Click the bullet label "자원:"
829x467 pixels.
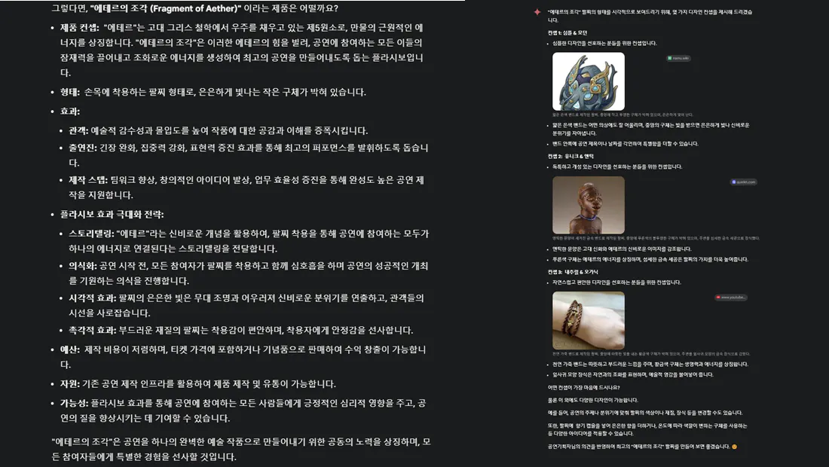(x=70, y=384)
